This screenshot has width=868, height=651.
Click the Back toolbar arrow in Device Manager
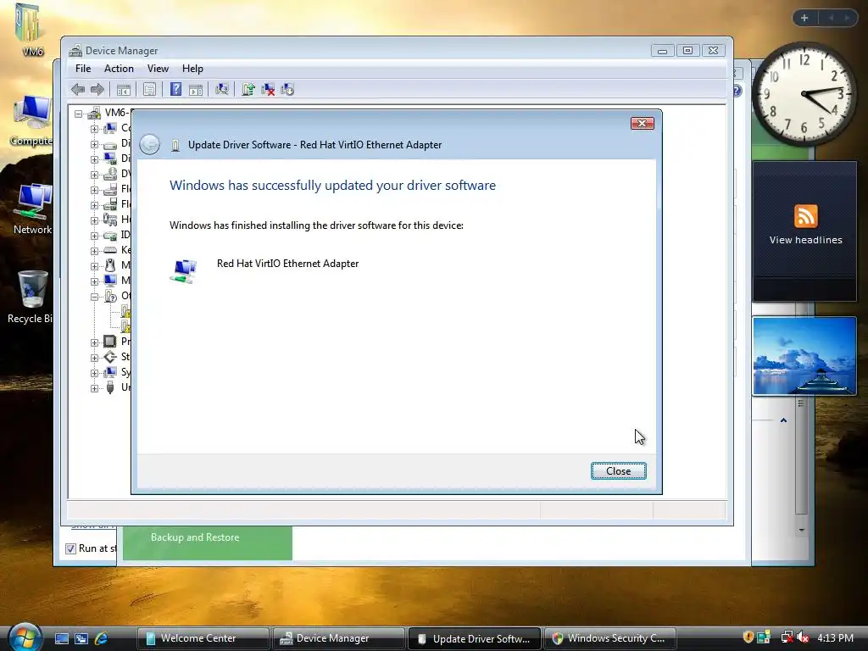(78, 89)
